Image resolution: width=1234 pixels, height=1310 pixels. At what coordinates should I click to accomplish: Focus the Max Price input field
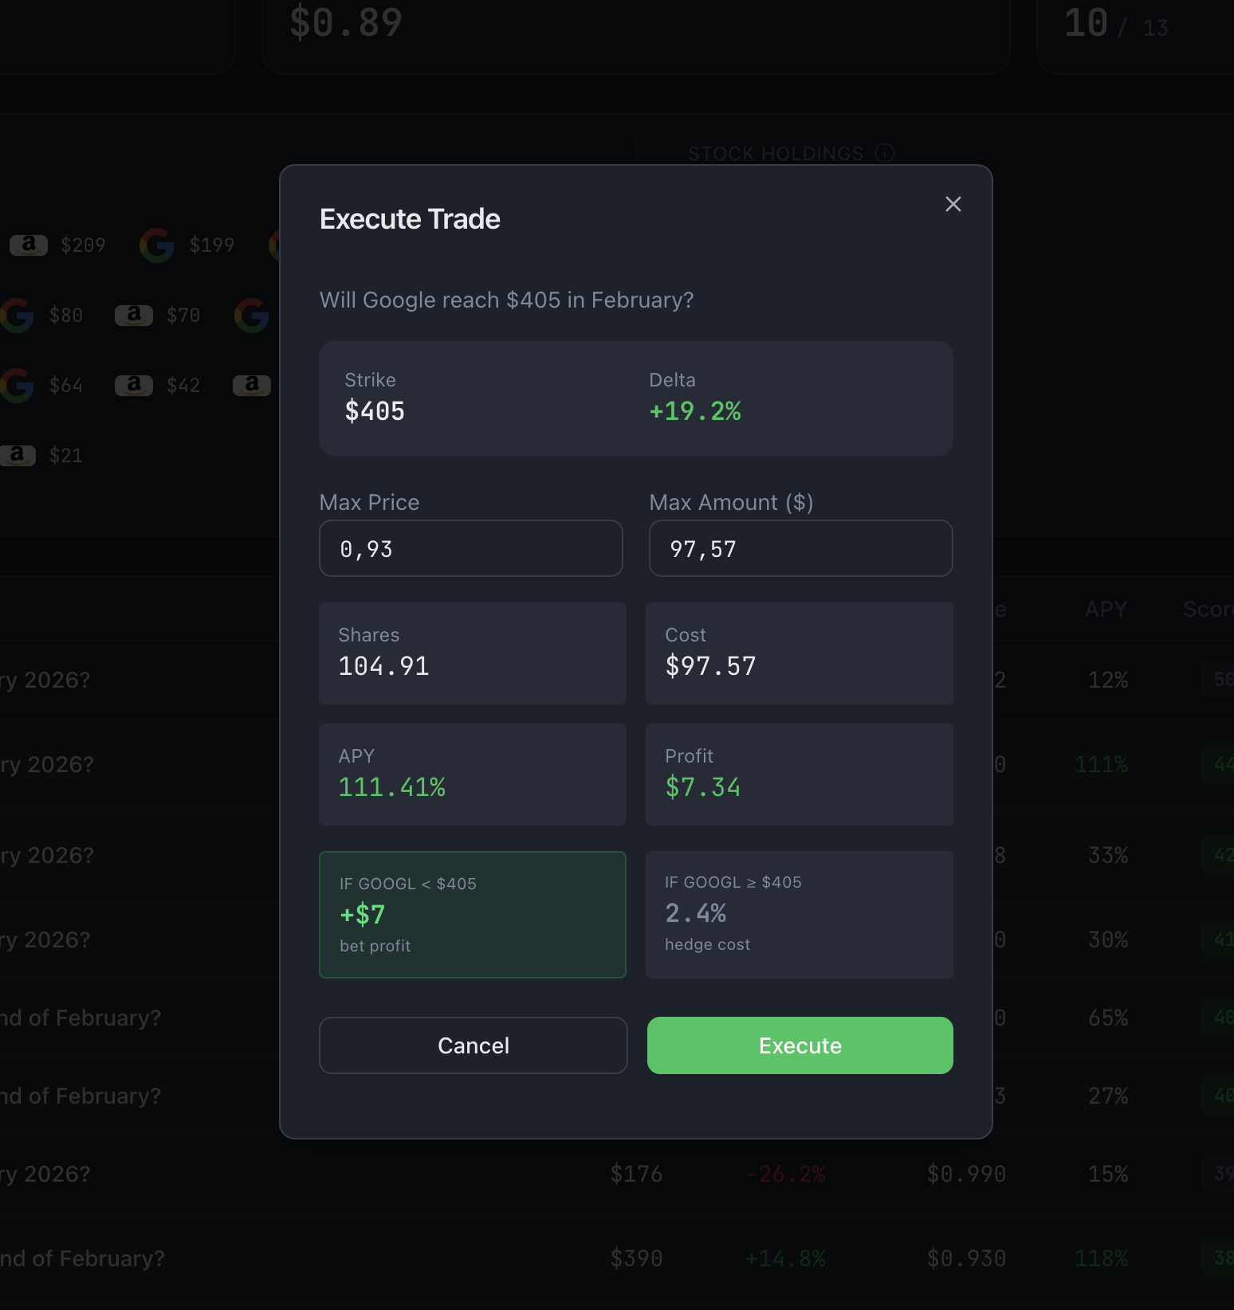470,548
